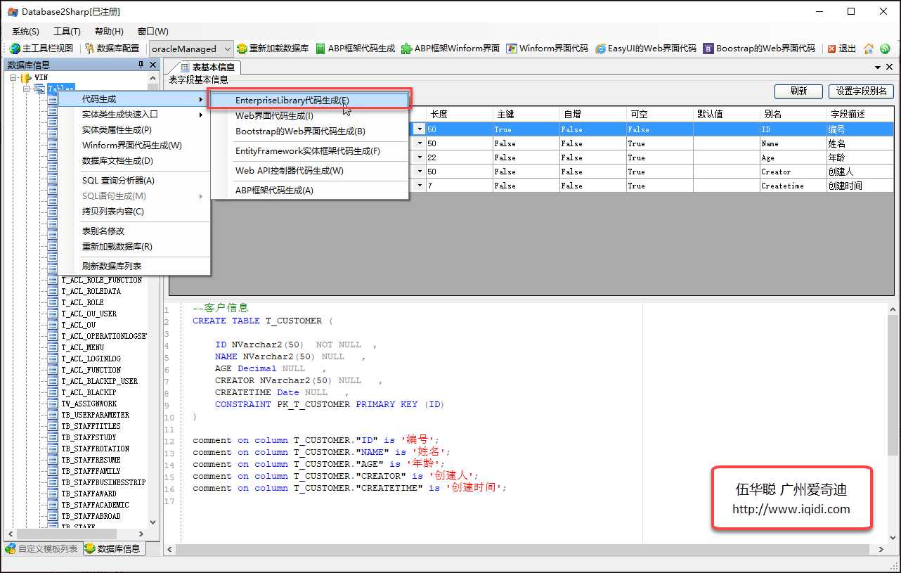Click the green round icon after the home icon
Screen dimensions: 901x573
(885, 49)
